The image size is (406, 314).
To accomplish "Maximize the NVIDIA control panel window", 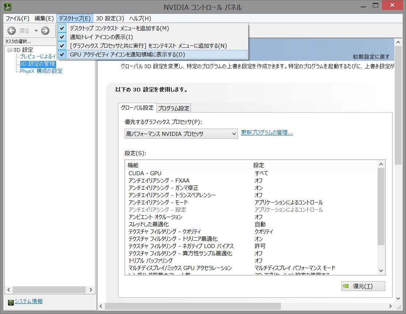I will click(x=376, y=5).
